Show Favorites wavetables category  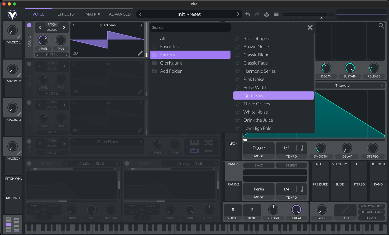pos(190,47)
